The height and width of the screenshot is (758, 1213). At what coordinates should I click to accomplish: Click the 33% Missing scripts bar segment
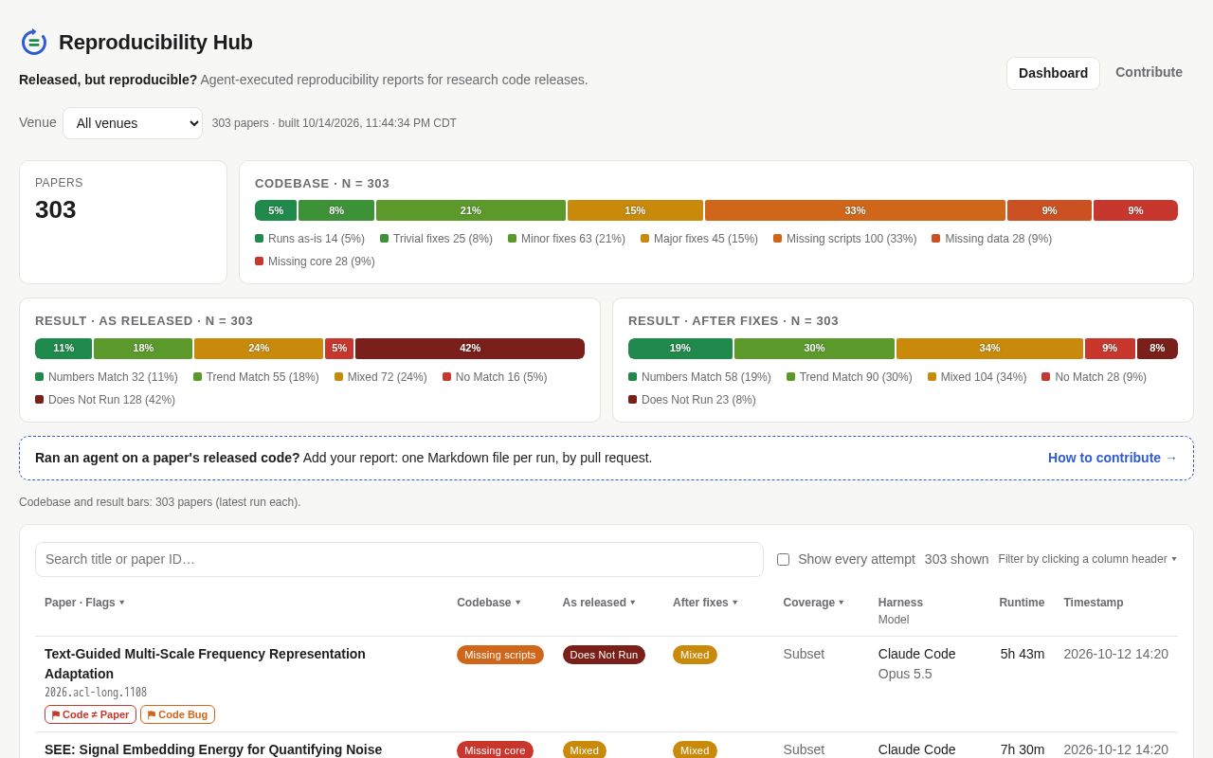click(x=855, y=210)
